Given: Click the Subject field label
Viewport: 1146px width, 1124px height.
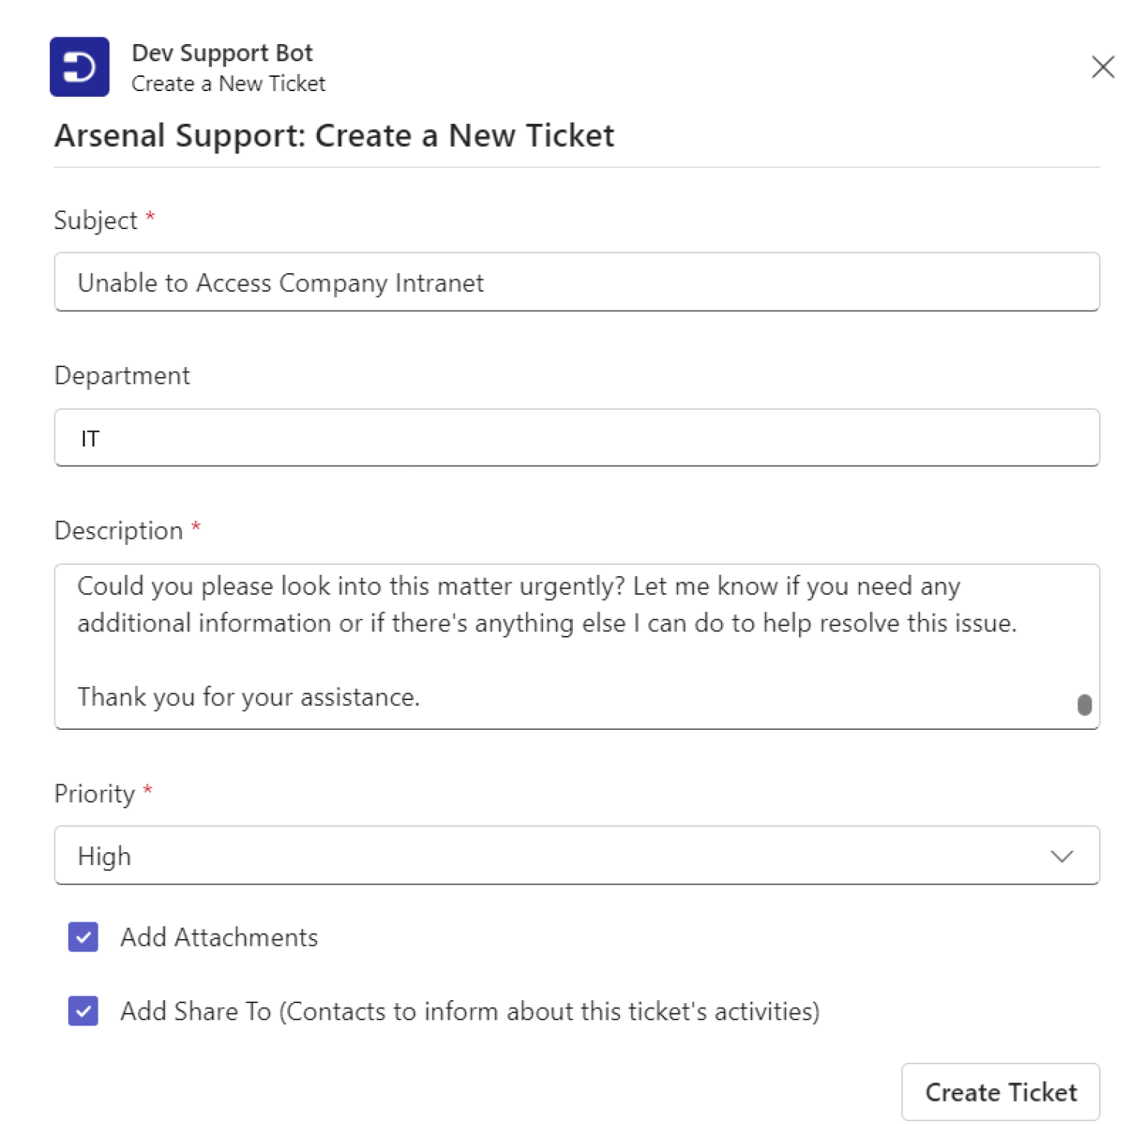Looking at the screenshot, I should [x=96, y=220].
